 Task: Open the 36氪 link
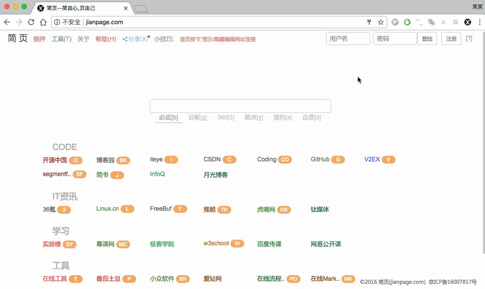click(49, 209)
